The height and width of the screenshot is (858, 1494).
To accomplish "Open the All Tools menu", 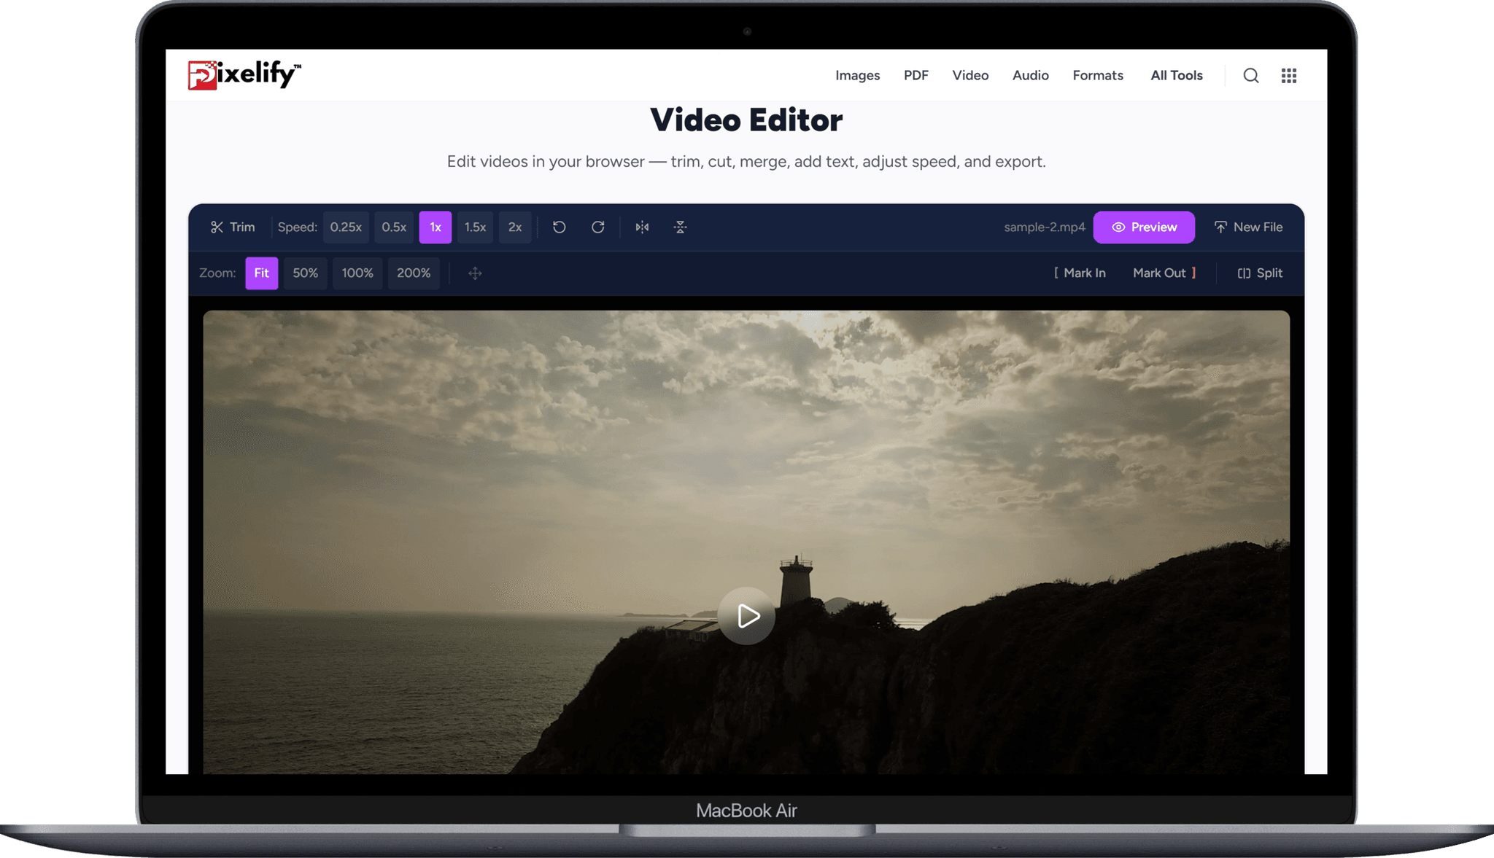I will [x=1176, y=75].
